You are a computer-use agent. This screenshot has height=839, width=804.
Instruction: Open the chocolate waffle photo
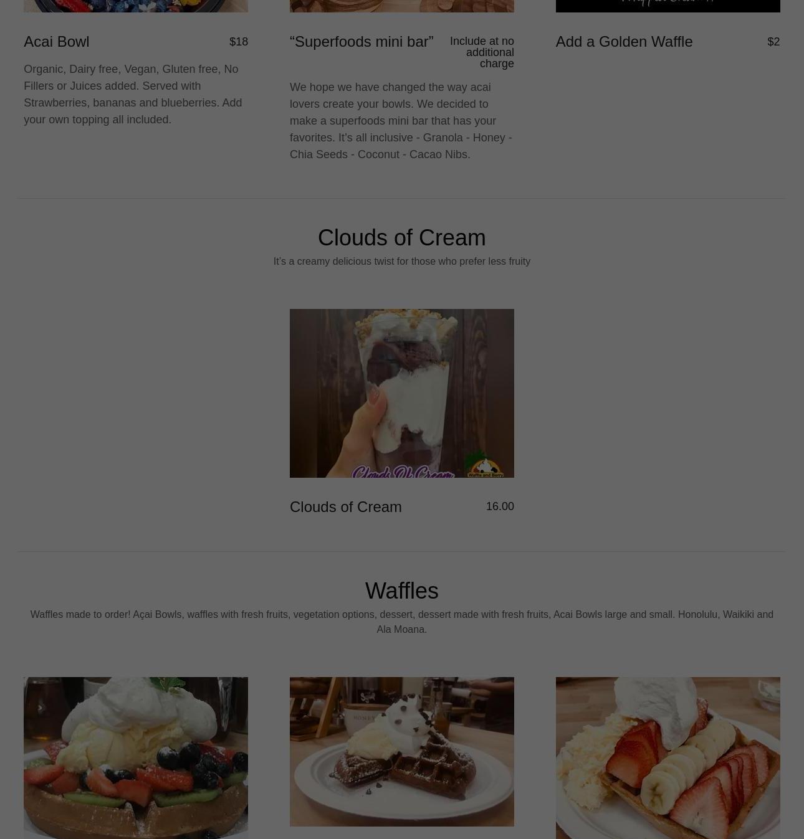(401, 751)
